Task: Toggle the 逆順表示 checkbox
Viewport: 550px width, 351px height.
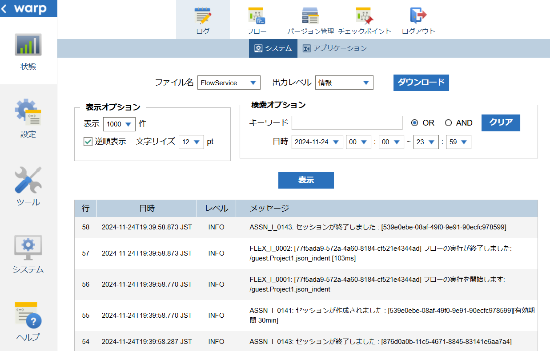Action: [88, 142]
